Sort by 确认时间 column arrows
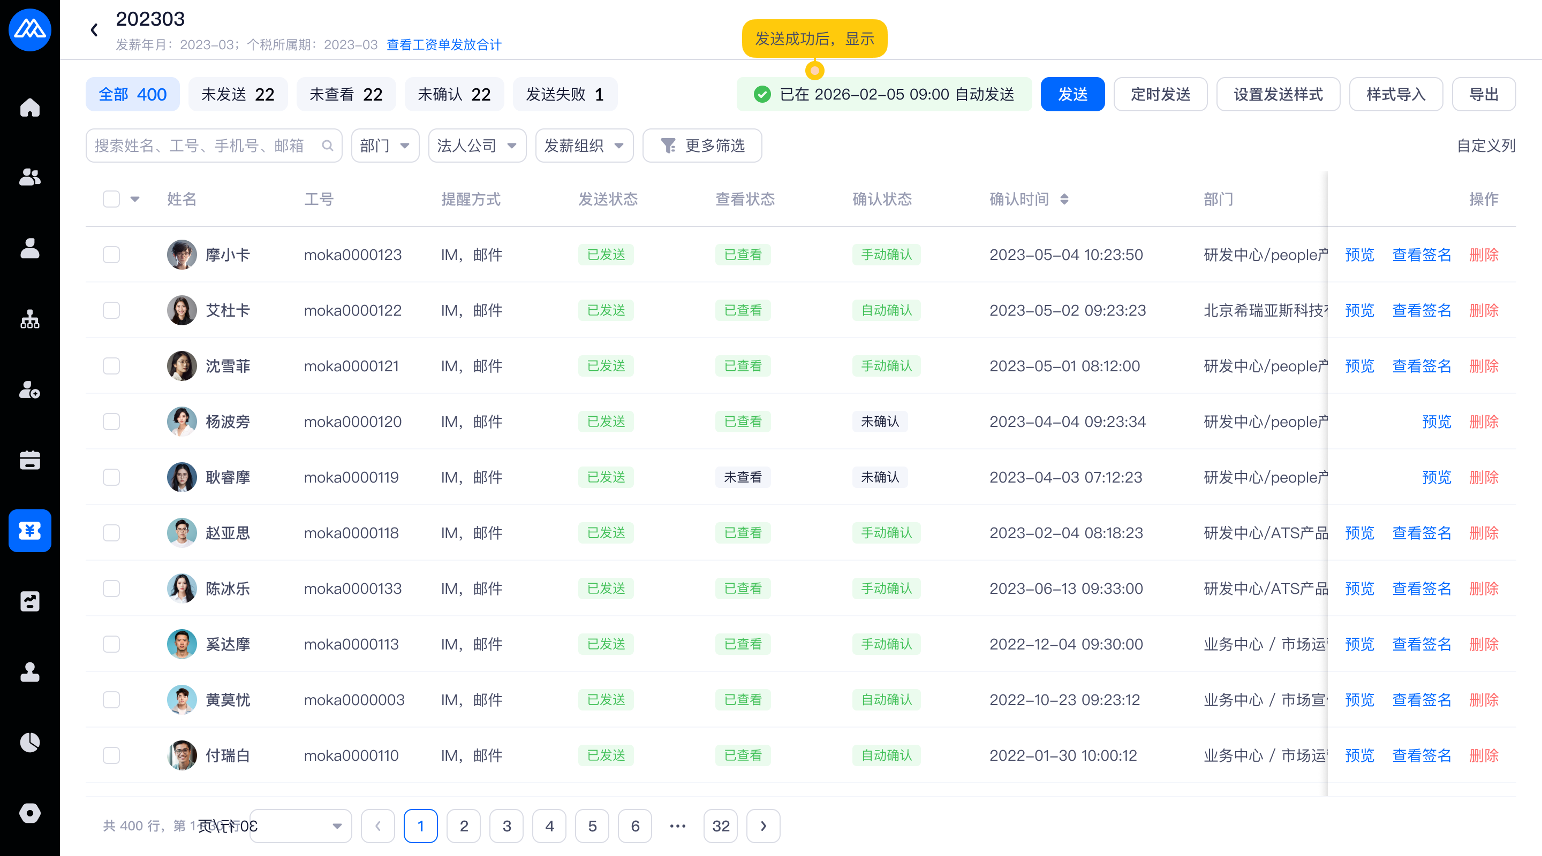 tap(1064, 199)
